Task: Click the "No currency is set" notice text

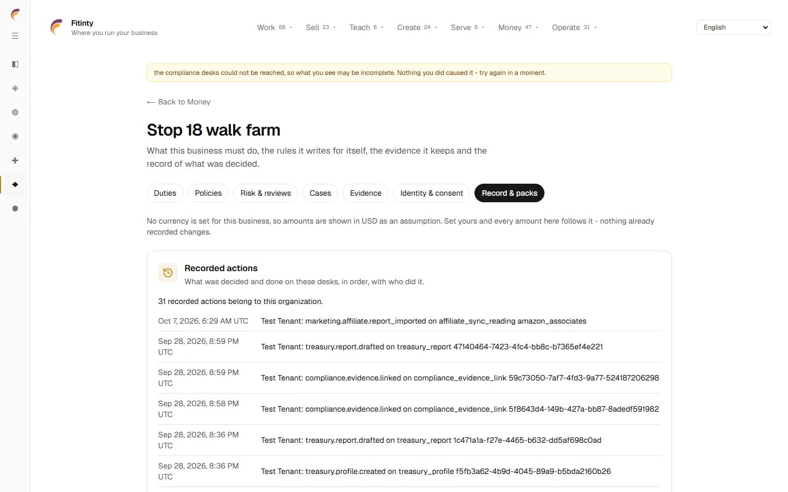Action: (401, 226)
